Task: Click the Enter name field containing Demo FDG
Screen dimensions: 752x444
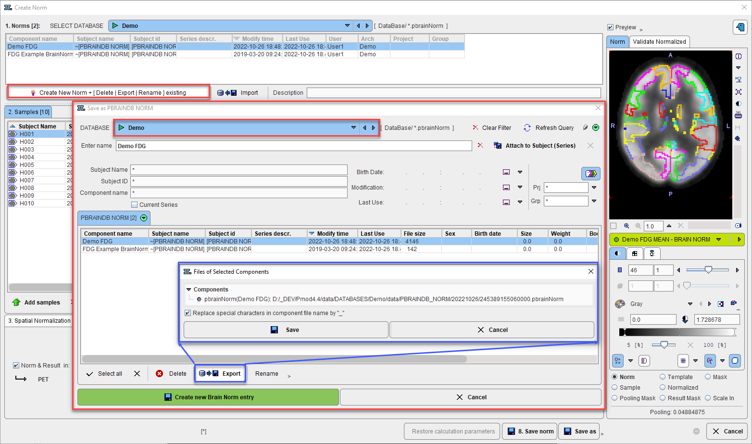Action: coord(294,146)
